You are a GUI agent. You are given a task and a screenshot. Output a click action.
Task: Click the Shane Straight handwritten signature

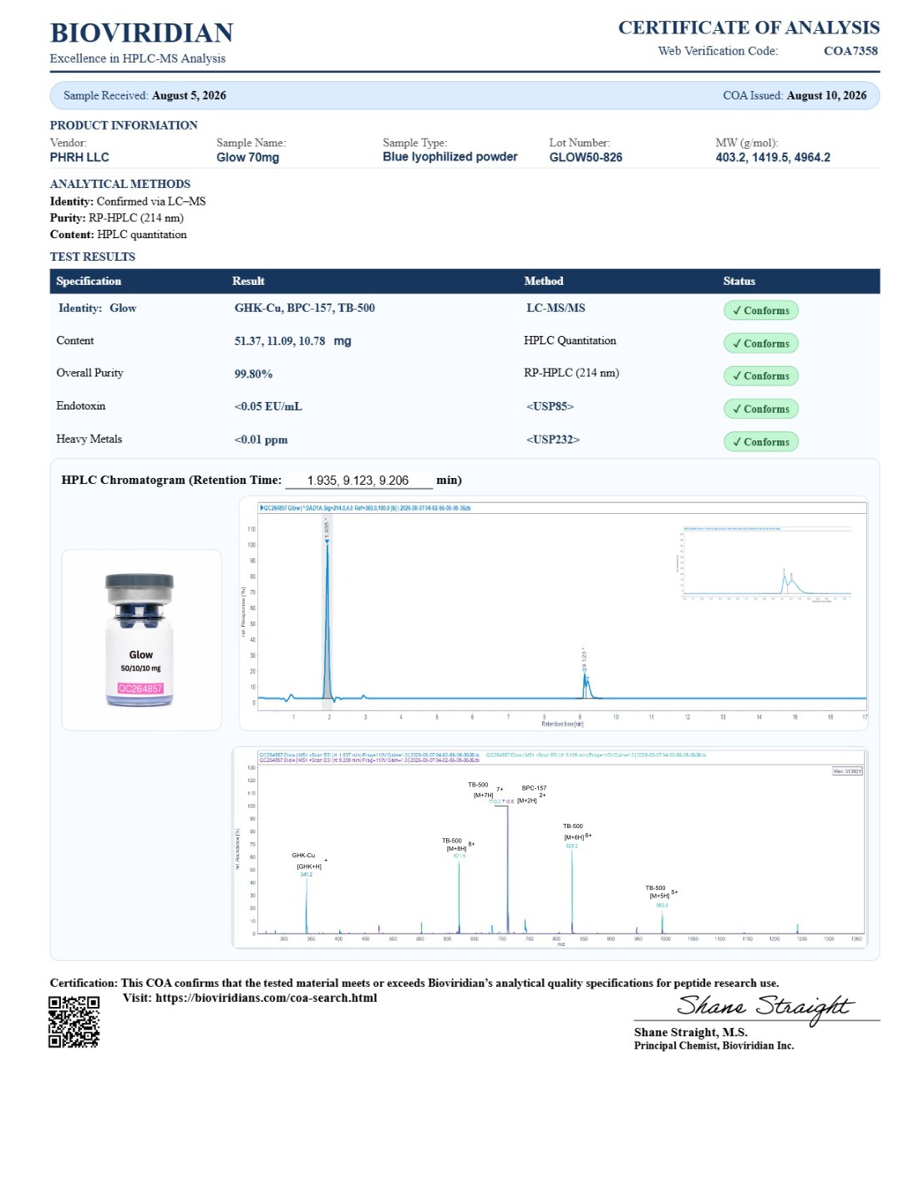(x=764, y=1007)
